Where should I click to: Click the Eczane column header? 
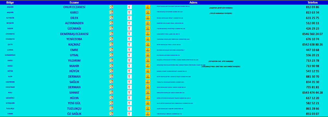(x=74, y=2)
